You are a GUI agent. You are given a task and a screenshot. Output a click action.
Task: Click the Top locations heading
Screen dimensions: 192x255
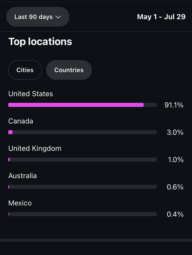[40, 42]
